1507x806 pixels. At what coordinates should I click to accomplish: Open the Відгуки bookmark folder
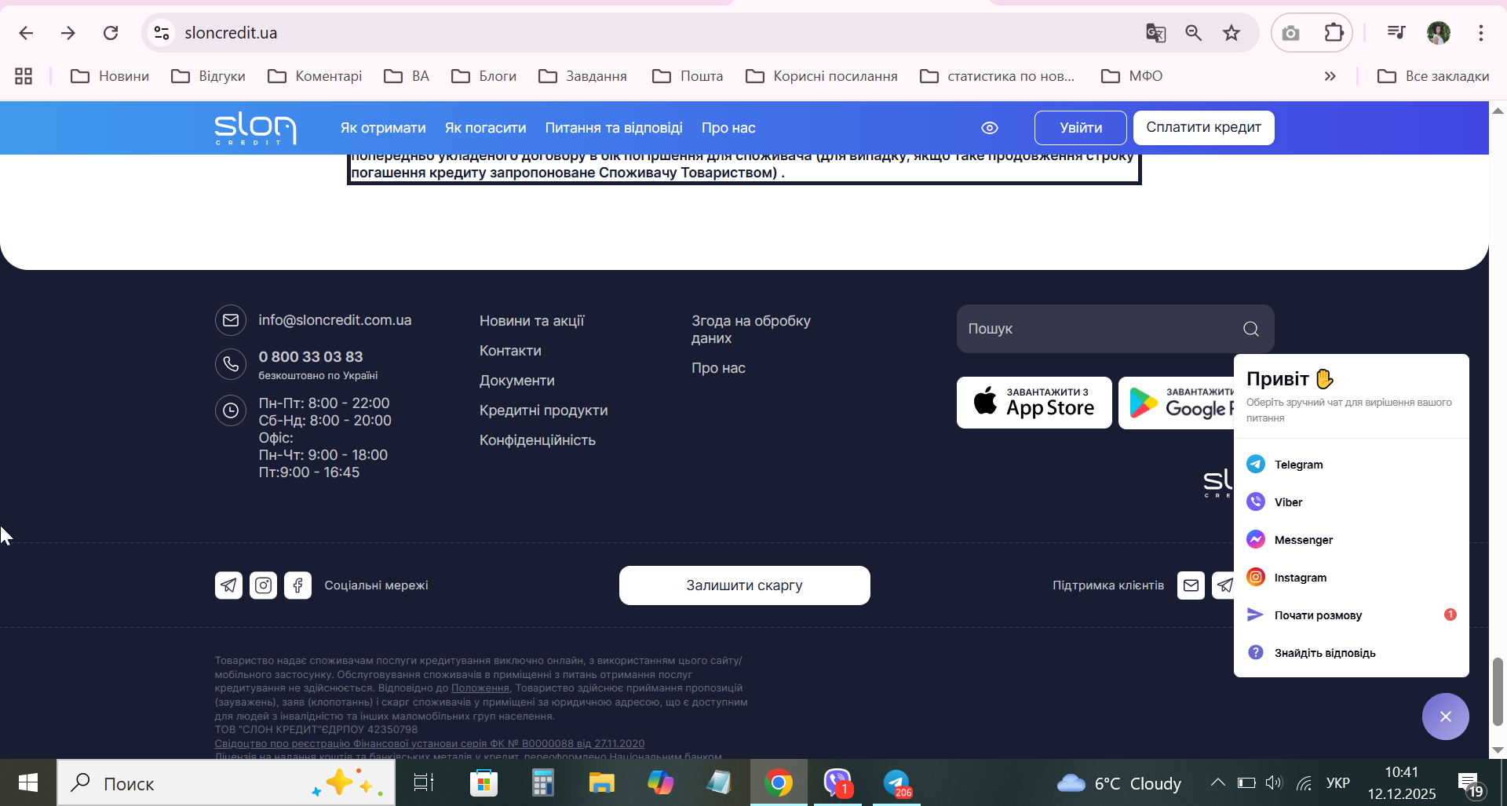coord(209,76)
